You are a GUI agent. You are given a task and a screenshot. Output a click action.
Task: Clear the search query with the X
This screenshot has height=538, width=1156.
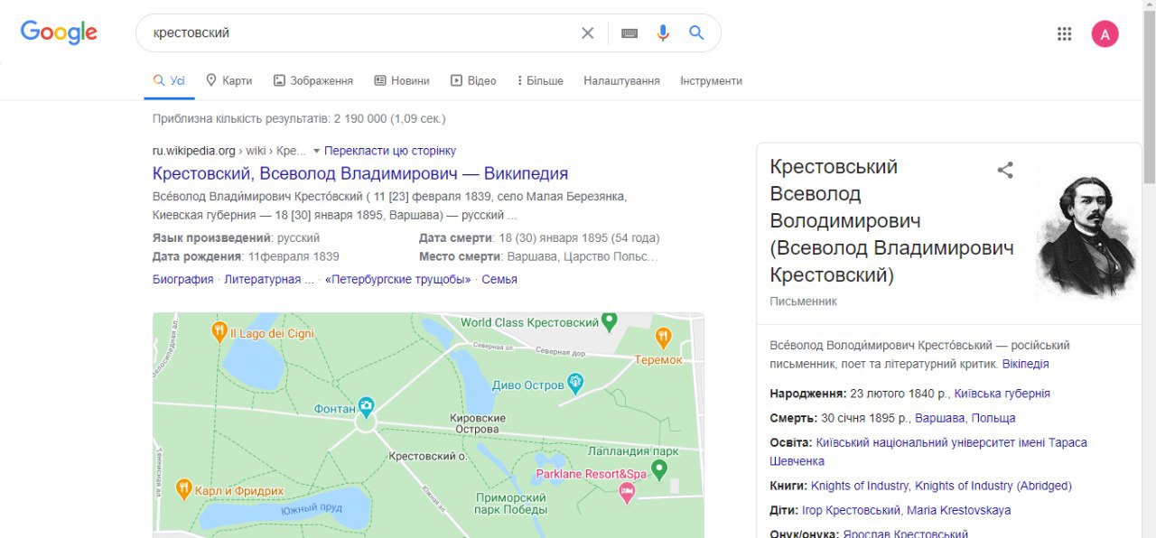tap(587, 33)
